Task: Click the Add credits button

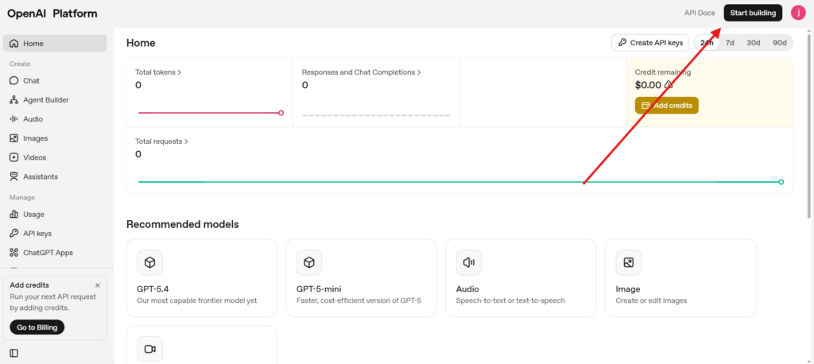Action: 667,106
